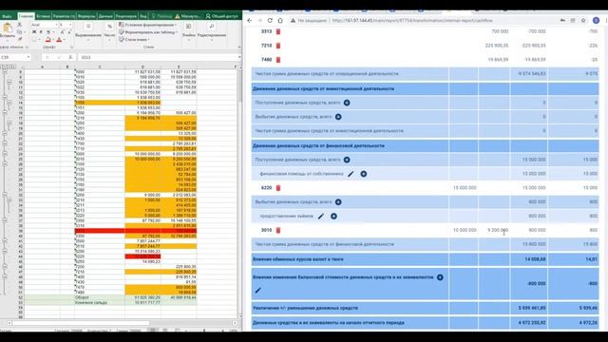Go back in the browser
This screenshot has width=608, height=342.
coord(250,21)
